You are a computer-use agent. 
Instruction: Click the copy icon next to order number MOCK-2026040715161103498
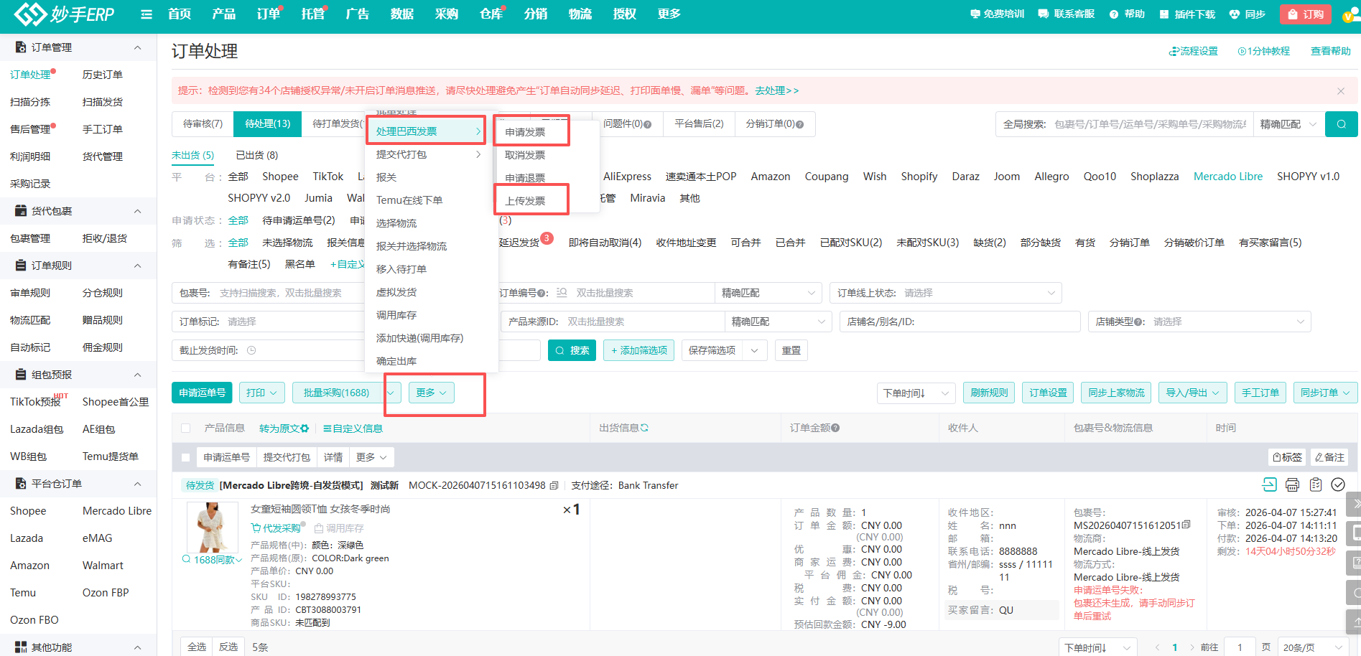click(554, 486)
